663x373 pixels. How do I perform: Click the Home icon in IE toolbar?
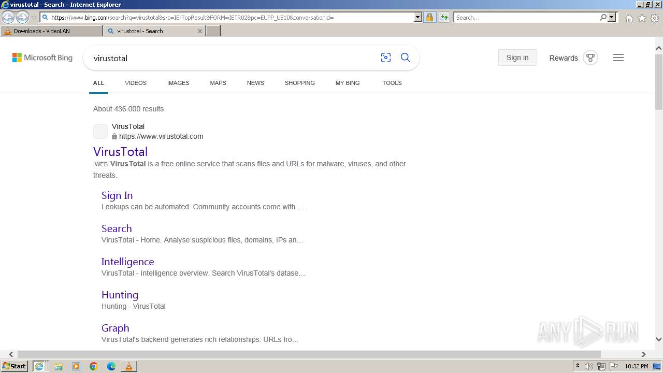click(629, 18)
